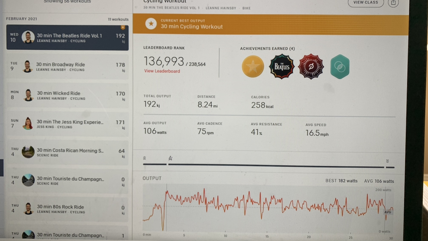Select the gold star achievement badge
The image size is (428, 241).
point(253,66)
